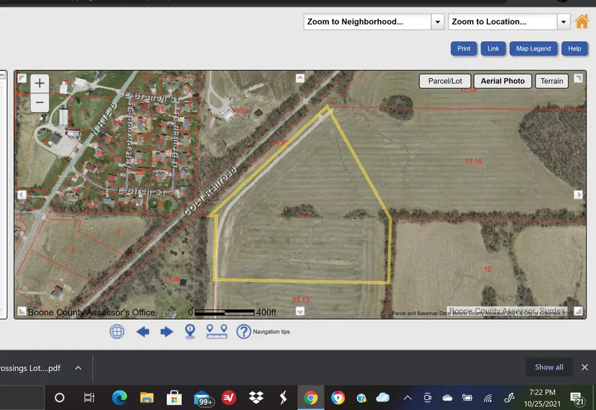596x410 pixels.
Task: Open the Map Legend
Action: 533,48
